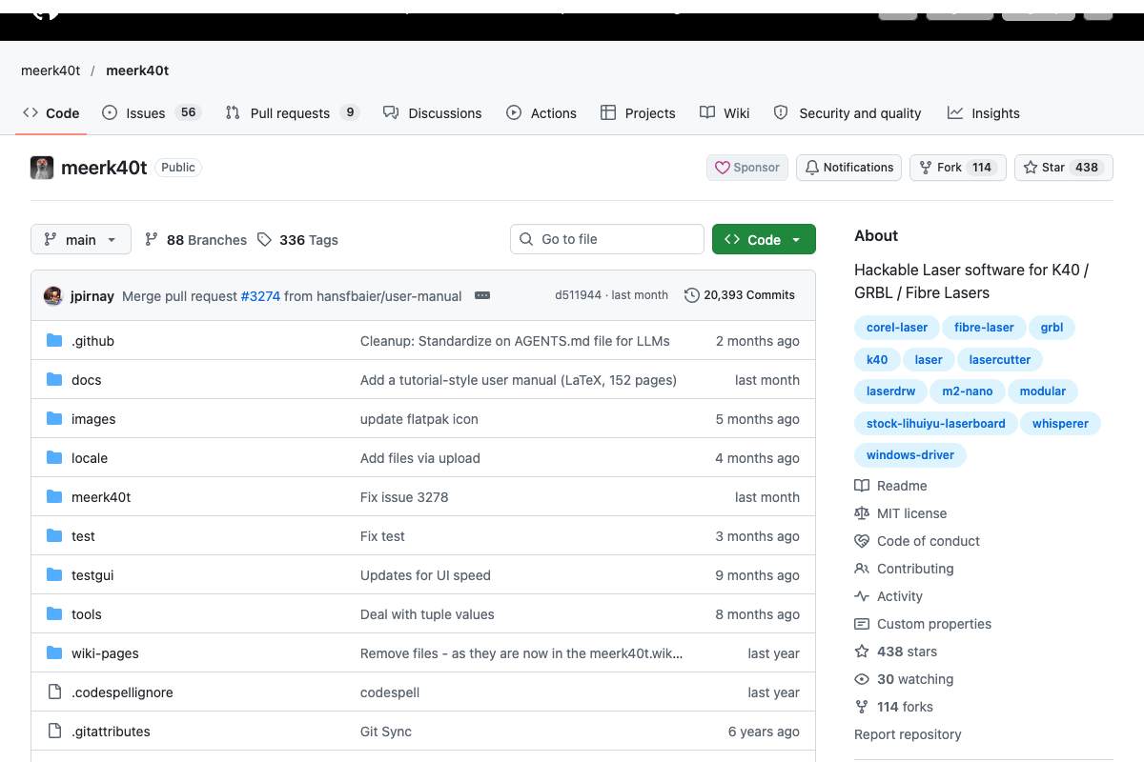Click the star icon beside 438 stars
1144x762 pixels.
point(862,652)
